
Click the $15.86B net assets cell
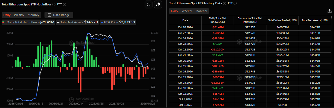[x=314, y=94]
